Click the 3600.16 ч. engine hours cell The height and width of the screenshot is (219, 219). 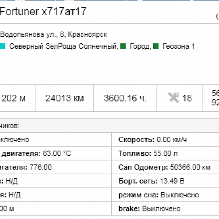pyautogui.click(x=125, y=98)
